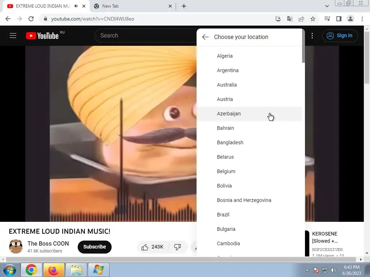Click the install app icon in address bar
Viewport: 370px width, 277px height.
[278, 19]
